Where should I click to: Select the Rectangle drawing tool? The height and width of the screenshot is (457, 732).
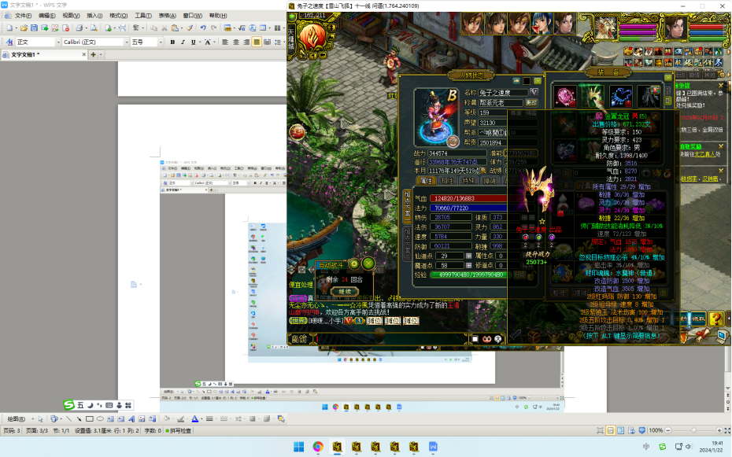coord(90,418)
